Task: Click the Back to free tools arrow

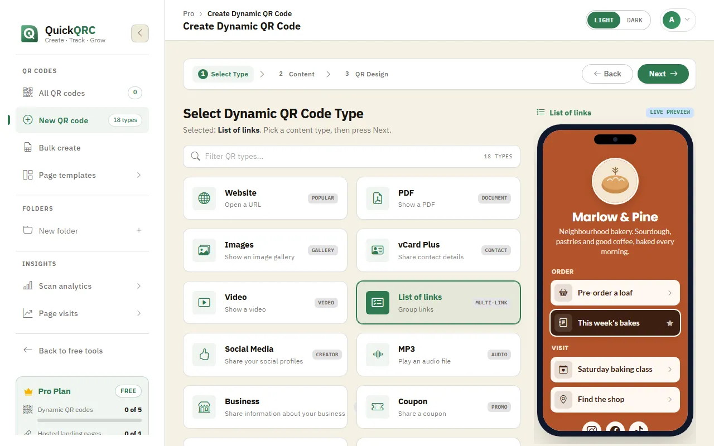Action: coord(27,350)
